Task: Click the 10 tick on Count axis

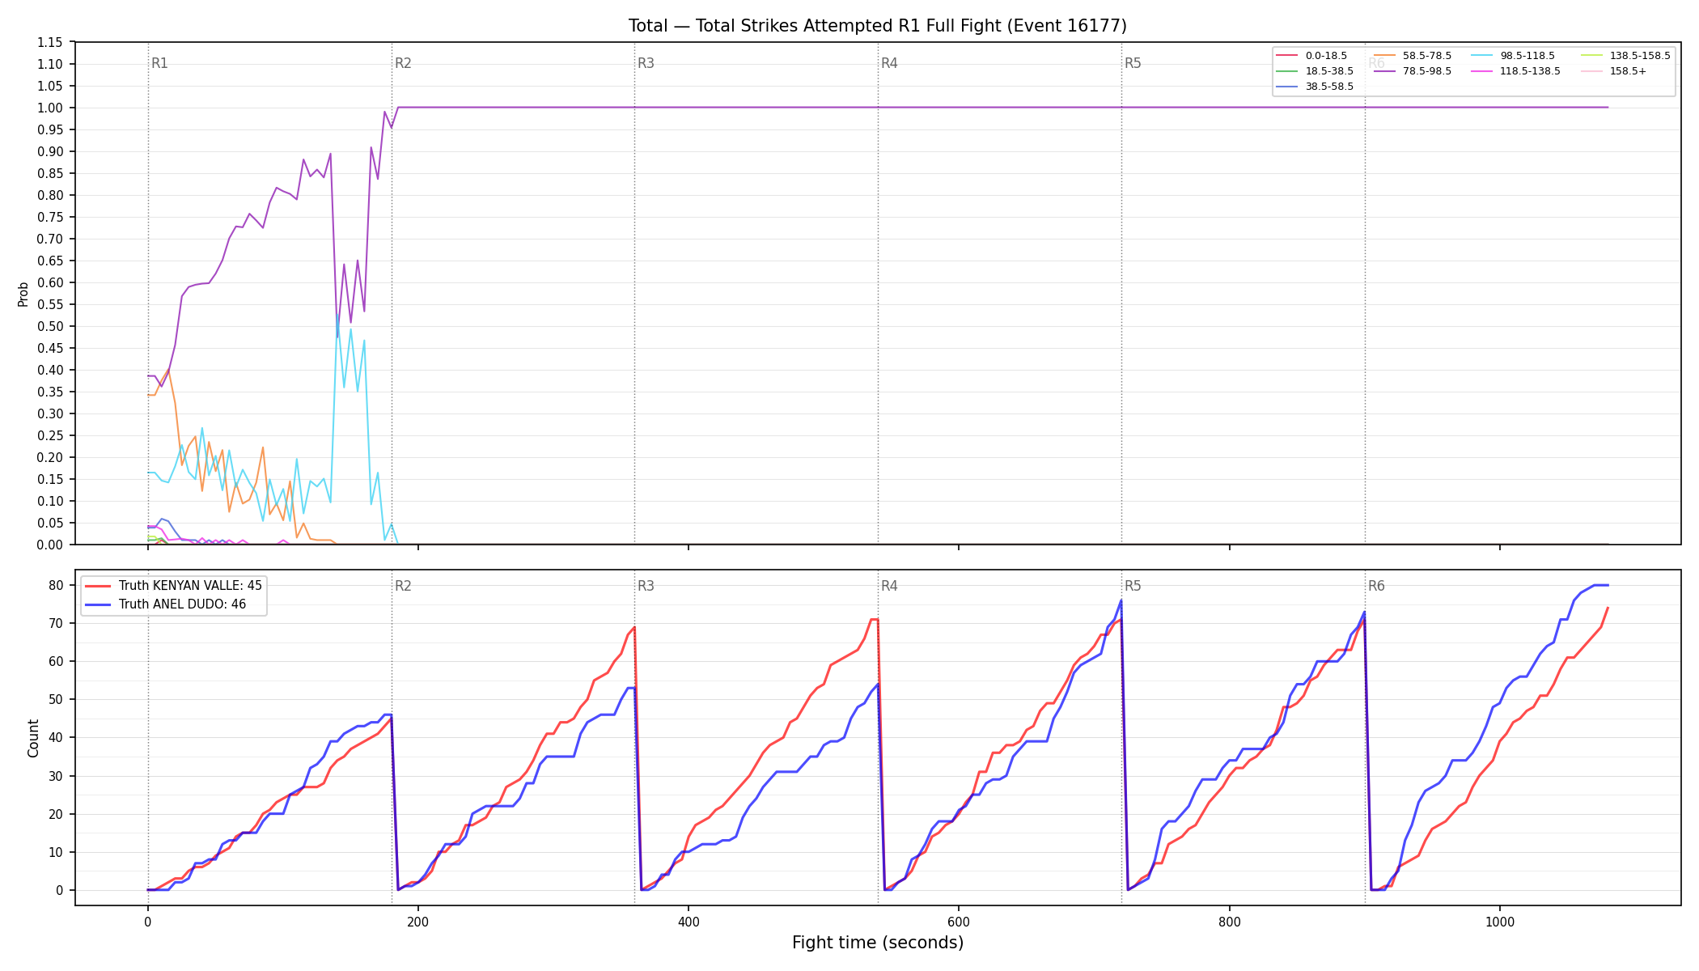Action: [x=56, y=853]
